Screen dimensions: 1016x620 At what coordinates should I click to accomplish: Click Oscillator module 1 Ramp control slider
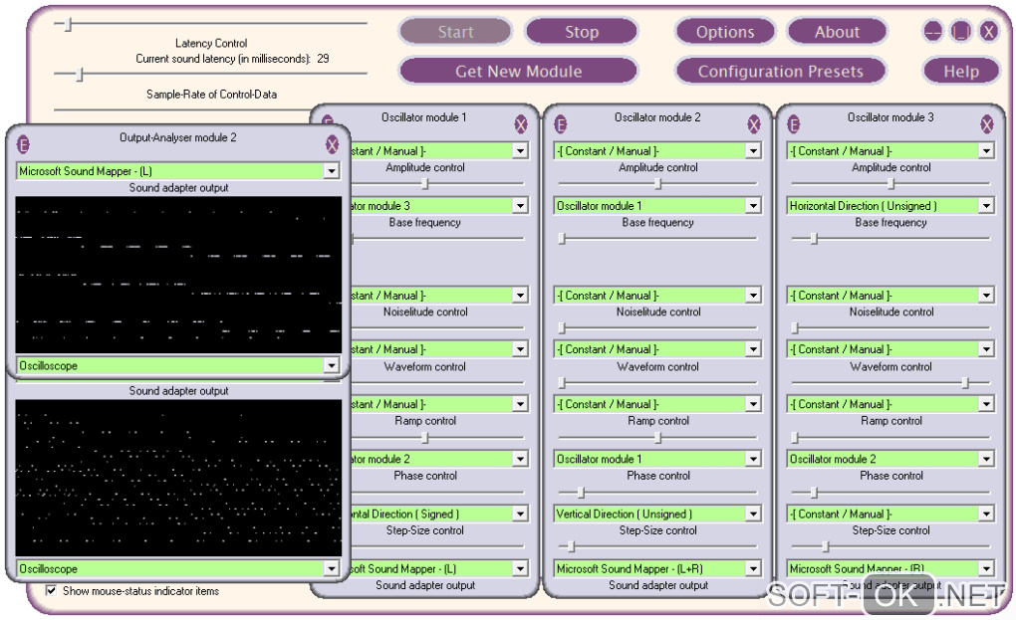coord(425,438)
